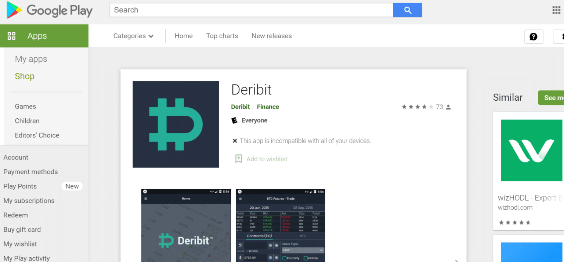Open the Categories dropdown

coord(133,36)
